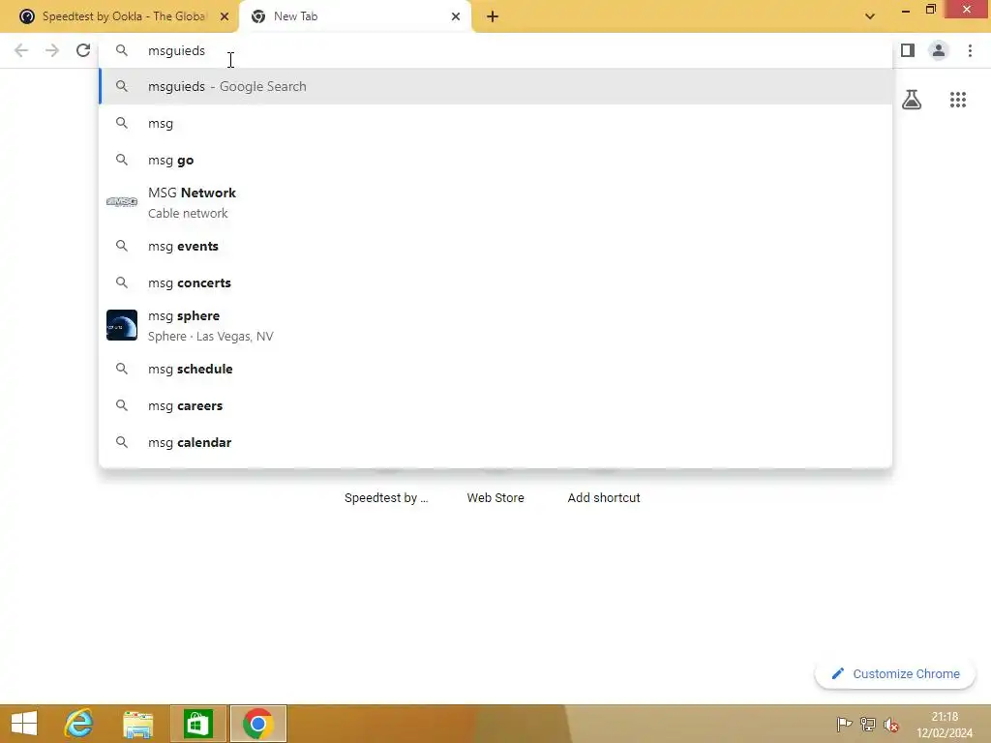Choose the 'msg calendar' suggestion
The image size is (991, 743).
point(495,442)
